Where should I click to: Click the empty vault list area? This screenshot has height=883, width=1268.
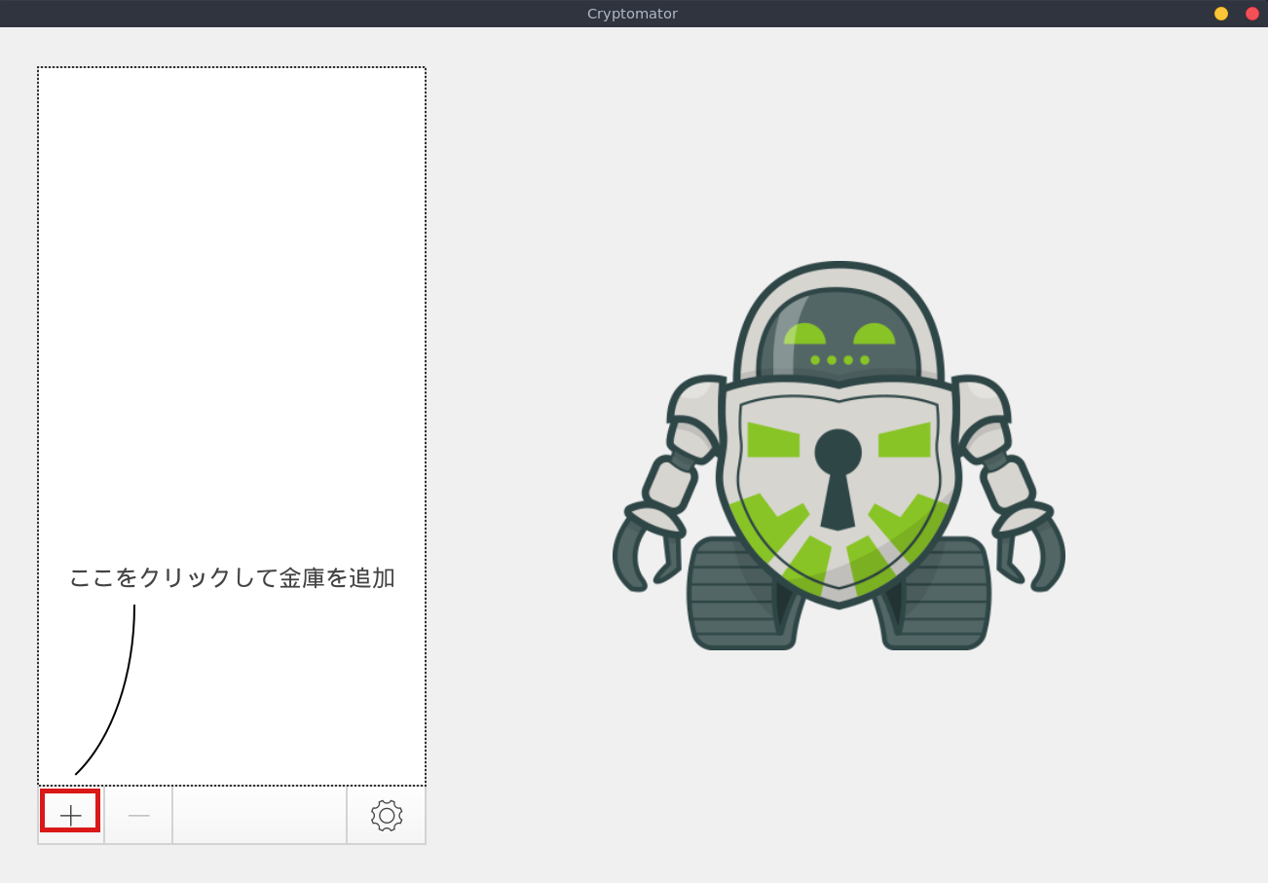[x=232, y=292]
